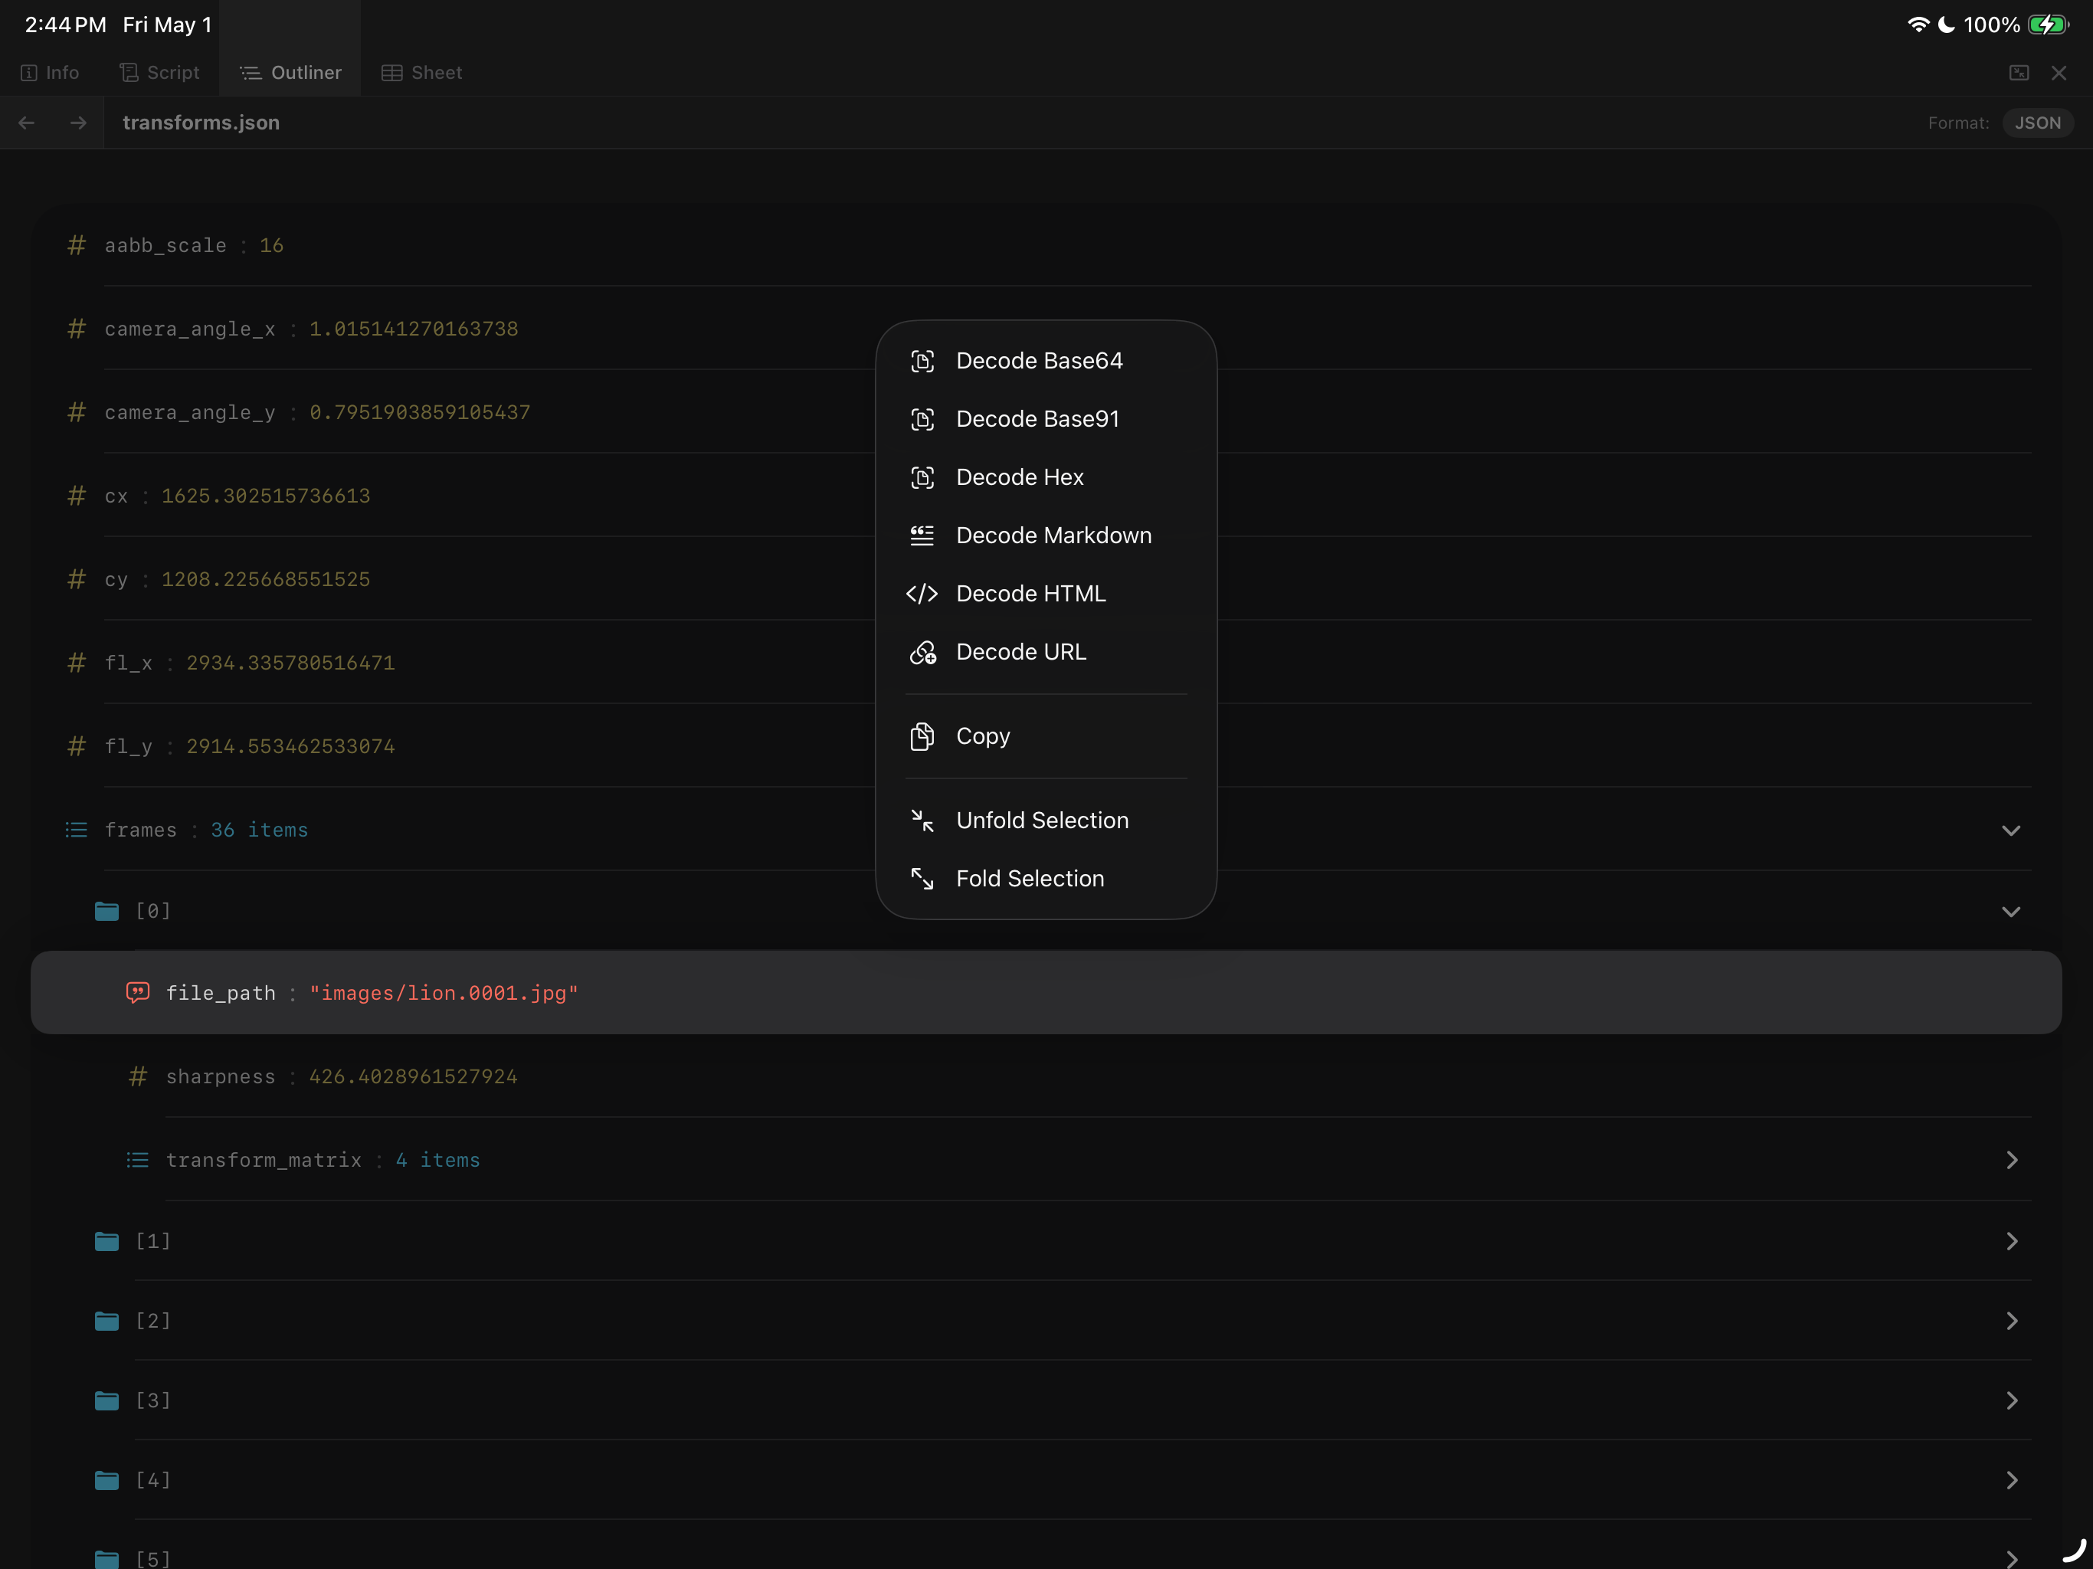Click the number icon beside camera_angle_x
The width and height of the screenshot is (2093, 1569).
point(77,329)
